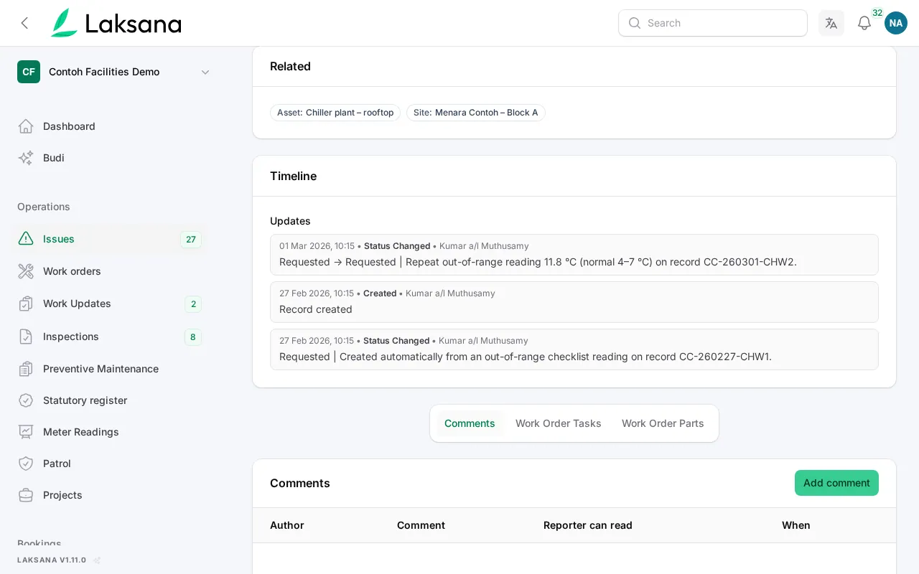Screen dimensions: 919x574
Task: Click the Patrol shield icon
Action: point(26,464)
